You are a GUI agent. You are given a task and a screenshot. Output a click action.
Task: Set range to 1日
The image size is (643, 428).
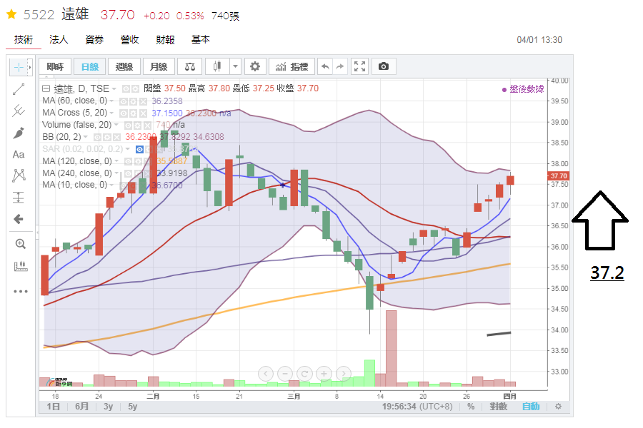(x=54, y=407)
